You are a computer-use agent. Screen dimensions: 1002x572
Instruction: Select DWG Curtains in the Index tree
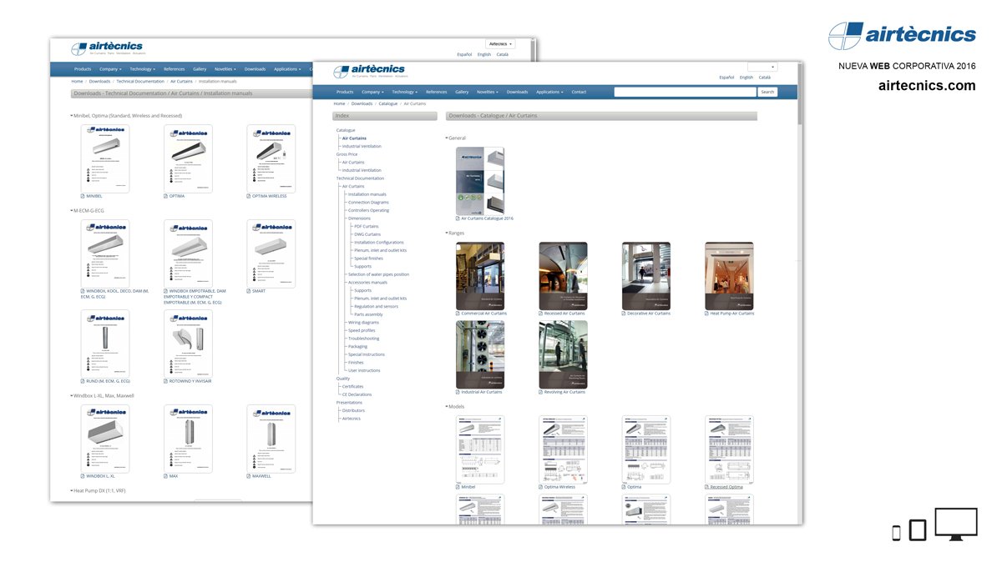click(x=367, y=234)
